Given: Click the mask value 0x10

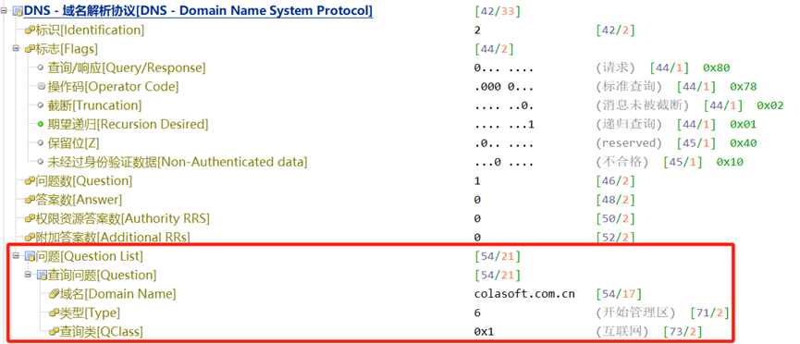Looking at the screenshot, I should pyautogui.click(x=730, y=163).
